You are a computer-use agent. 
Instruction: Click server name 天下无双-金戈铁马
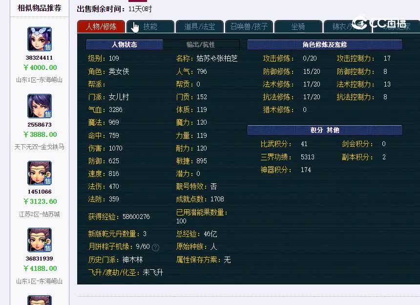tap(39, 147)
